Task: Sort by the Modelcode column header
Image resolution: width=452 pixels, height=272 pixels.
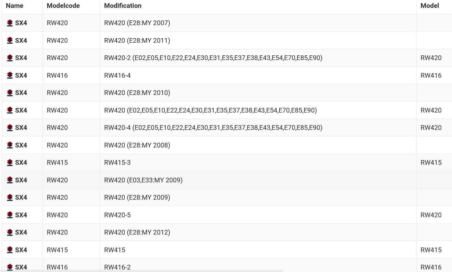Action: [x=63, y=6]
